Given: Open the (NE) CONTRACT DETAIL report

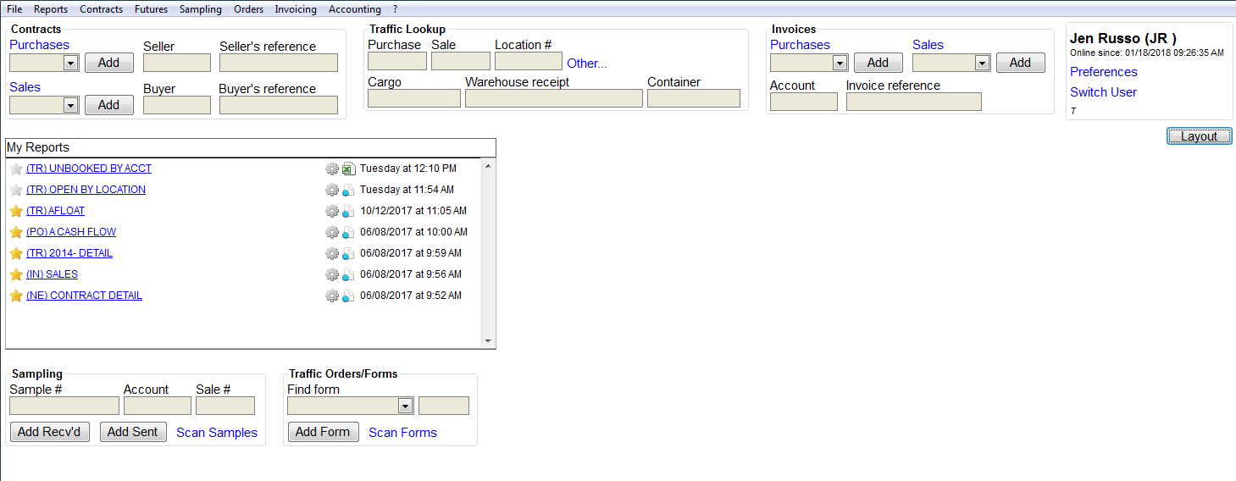Looking at the screenshot, I should [84, 296].
